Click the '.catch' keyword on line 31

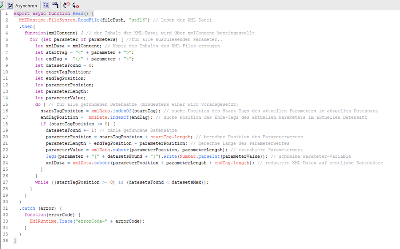(x=27, y=208)
